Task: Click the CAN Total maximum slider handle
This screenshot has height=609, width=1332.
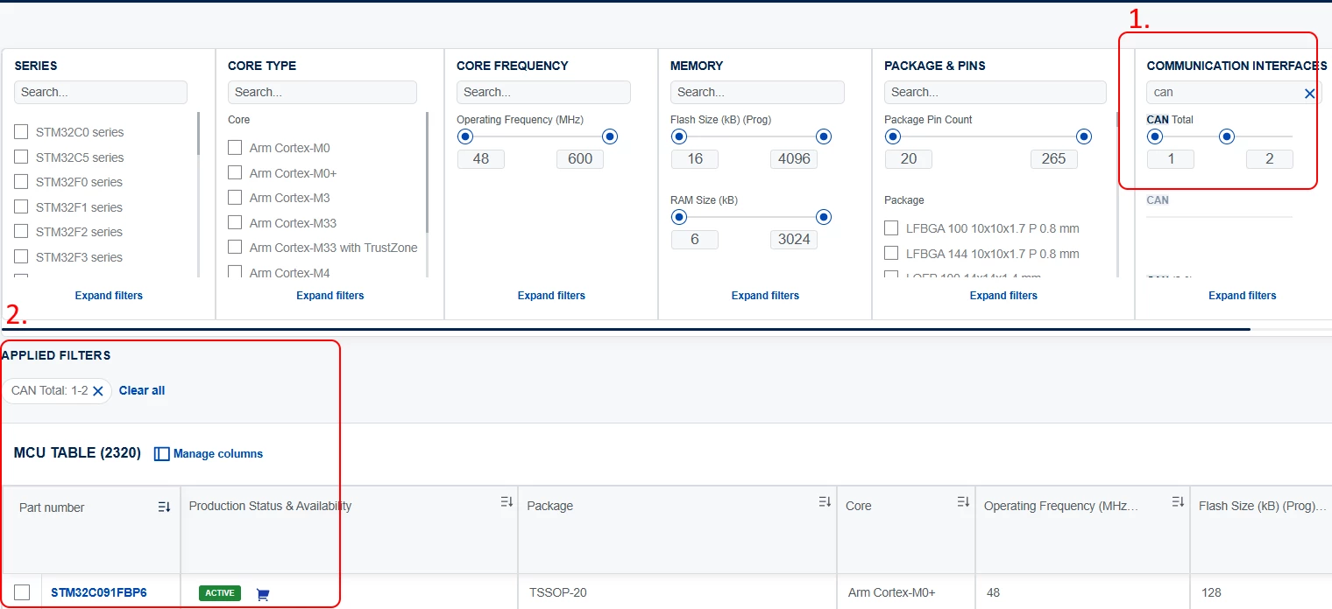Action: [1227, 136]
